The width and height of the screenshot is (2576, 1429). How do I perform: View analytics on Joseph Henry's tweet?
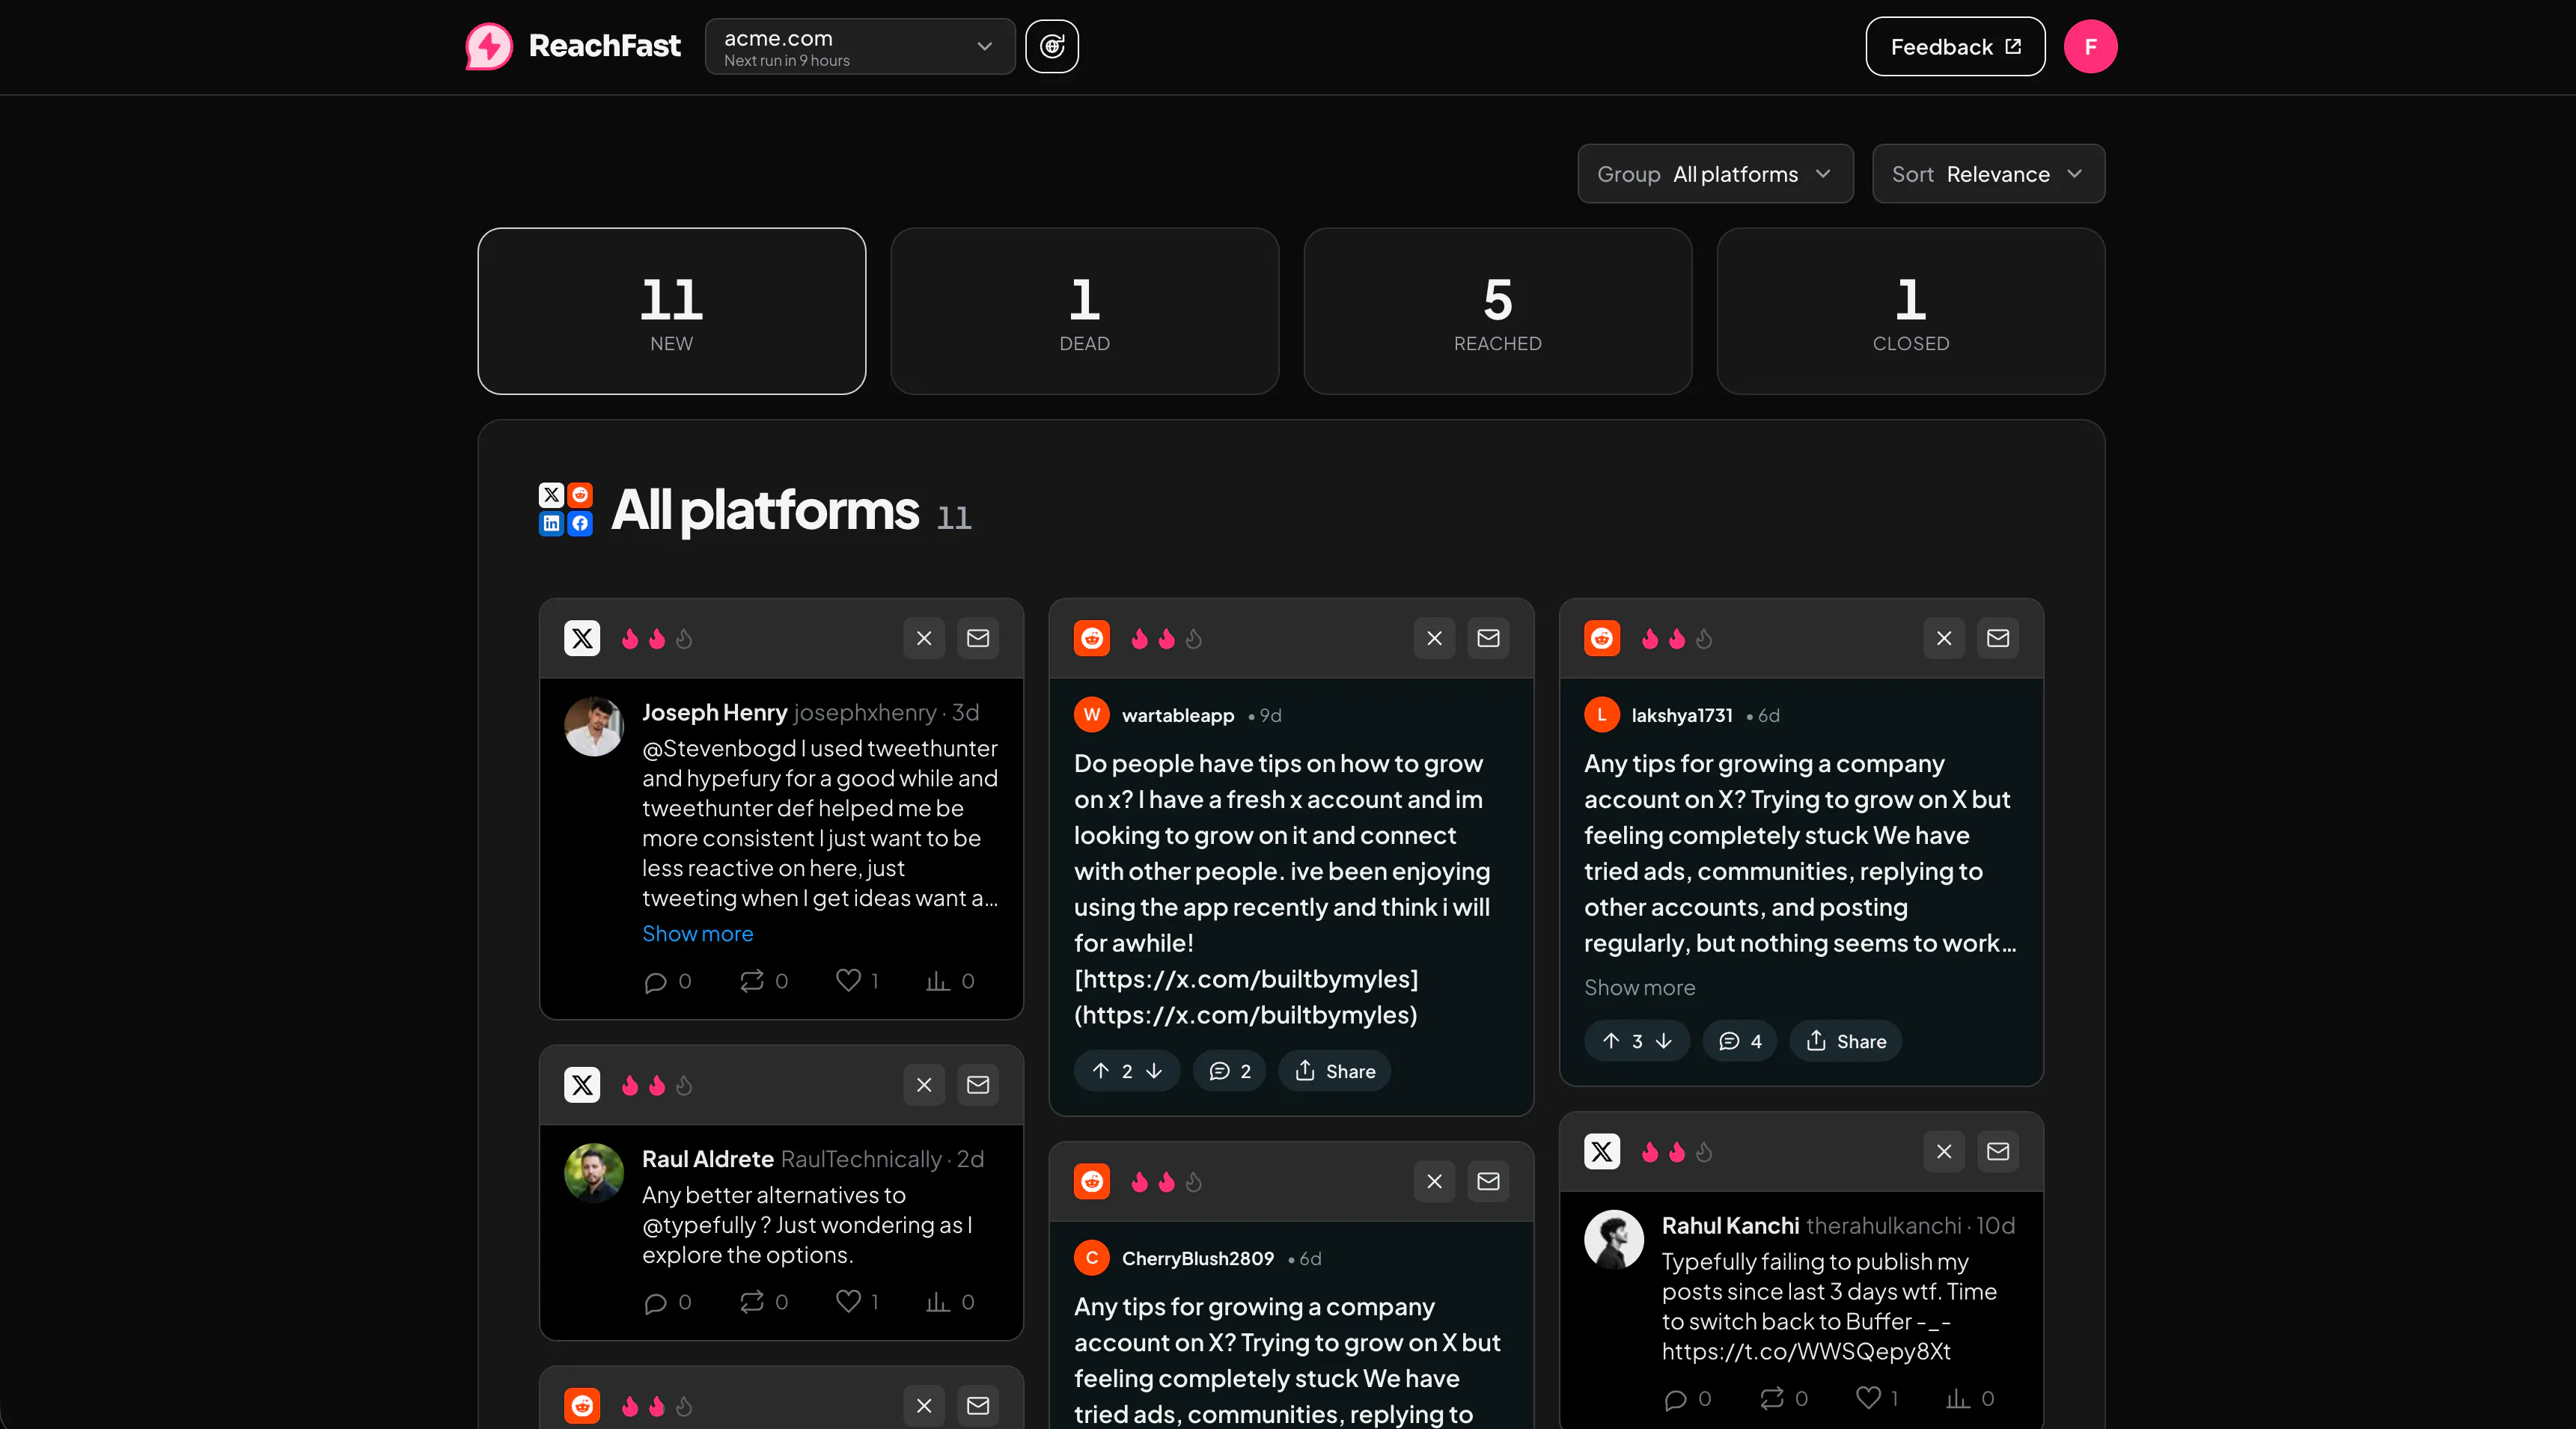coord(937,981)
